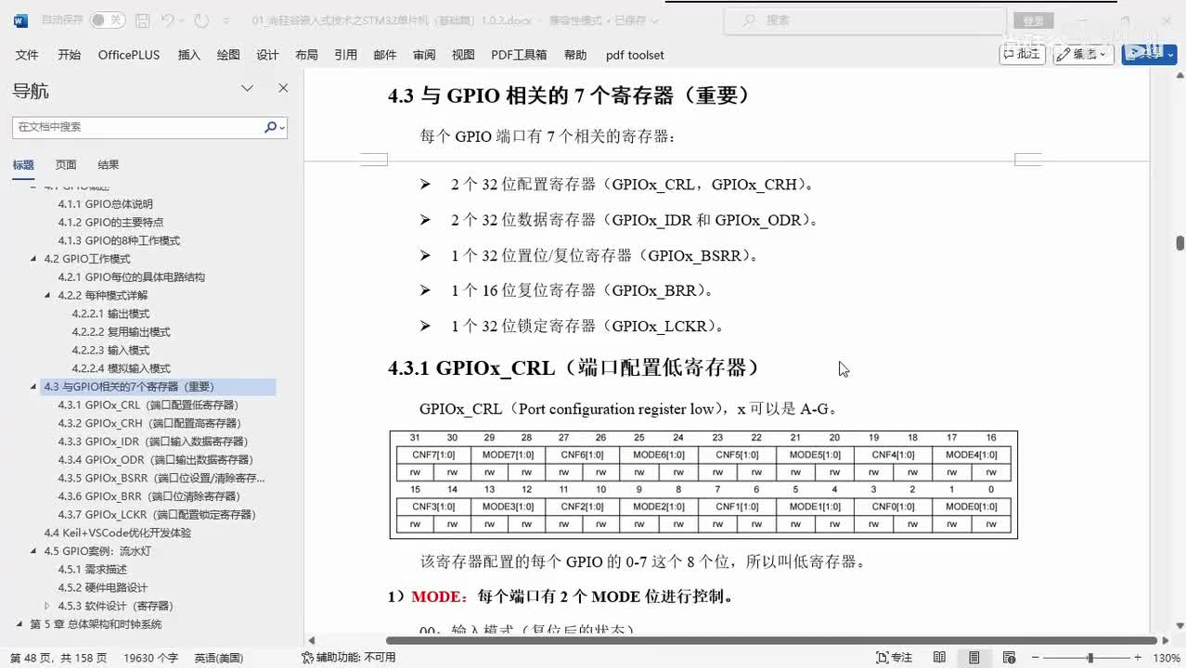
Task: Go to 4.3.7 GPIOx_LCKR heading
Action: coord(157,514)
